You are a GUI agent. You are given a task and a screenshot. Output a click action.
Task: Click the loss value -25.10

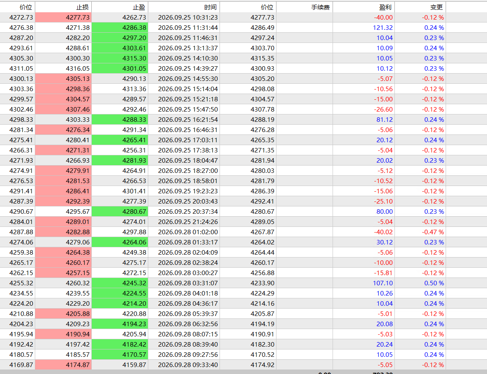(x=383, y=202)
